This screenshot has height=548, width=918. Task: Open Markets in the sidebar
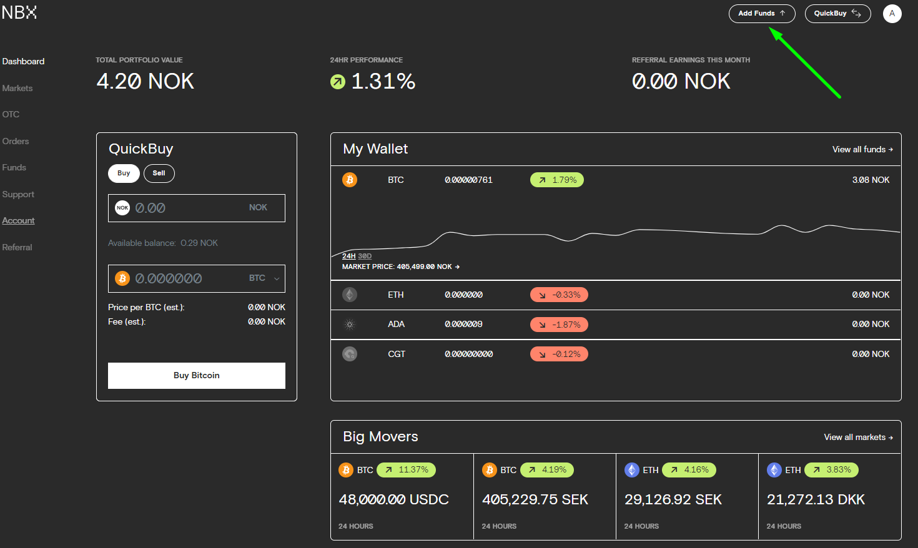pyautogui.click(x=17, y=88)
